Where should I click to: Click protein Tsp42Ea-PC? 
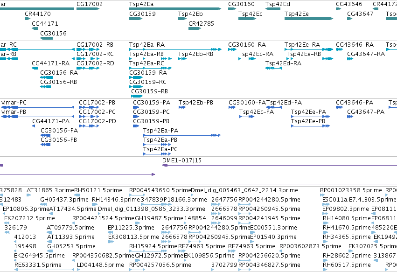(x=157, y=153)
